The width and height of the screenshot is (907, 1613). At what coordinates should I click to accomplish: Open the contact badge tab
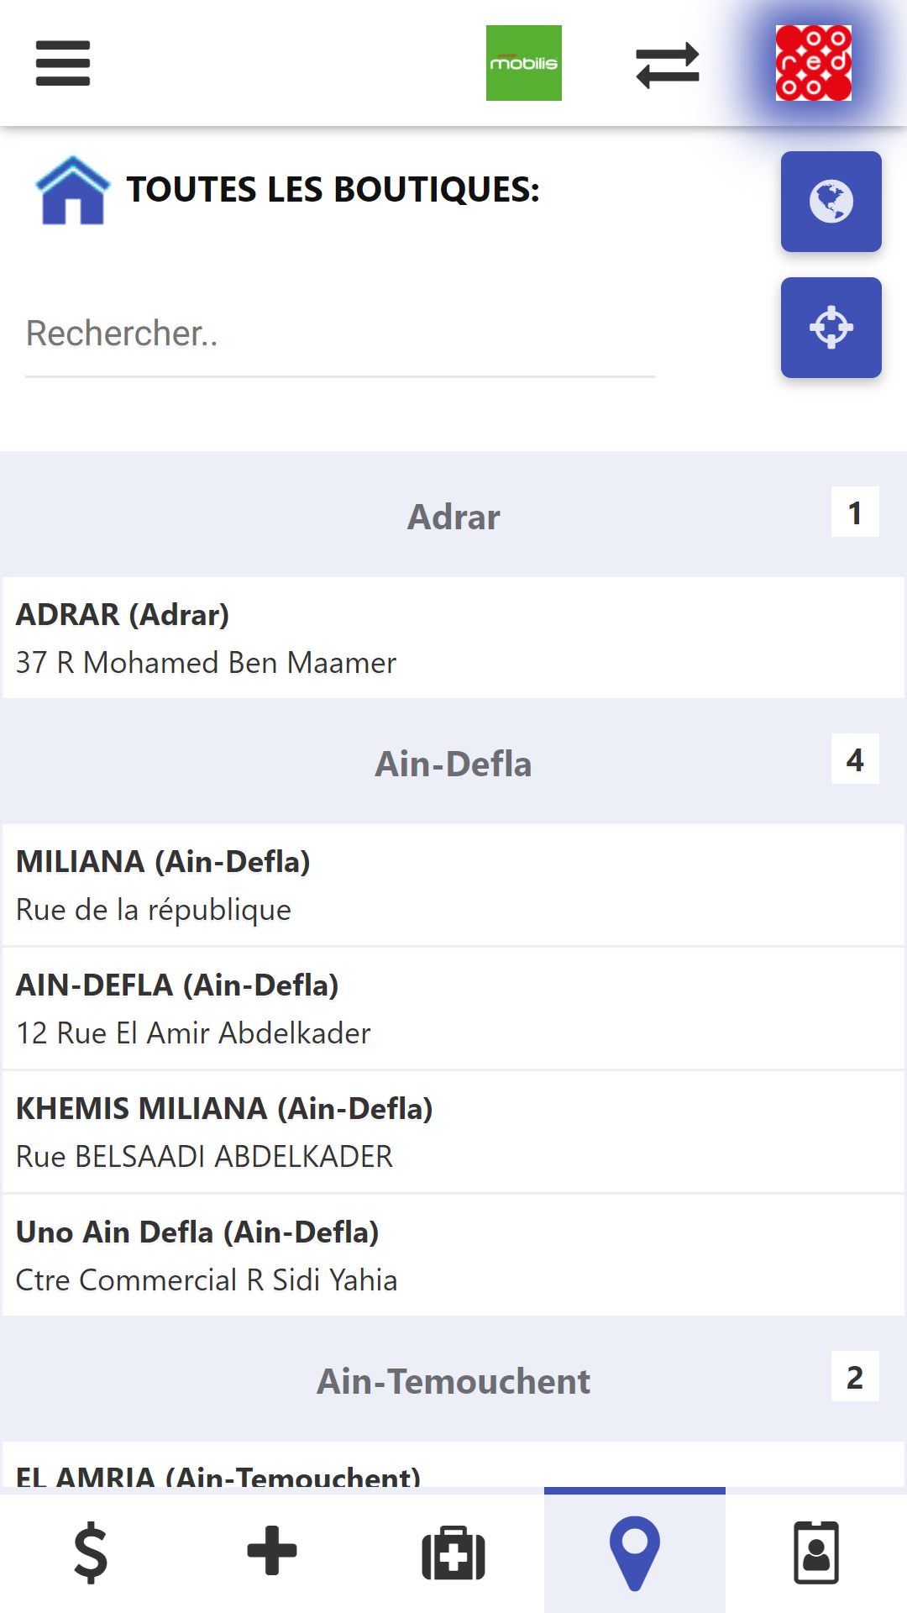point(816,1553)
